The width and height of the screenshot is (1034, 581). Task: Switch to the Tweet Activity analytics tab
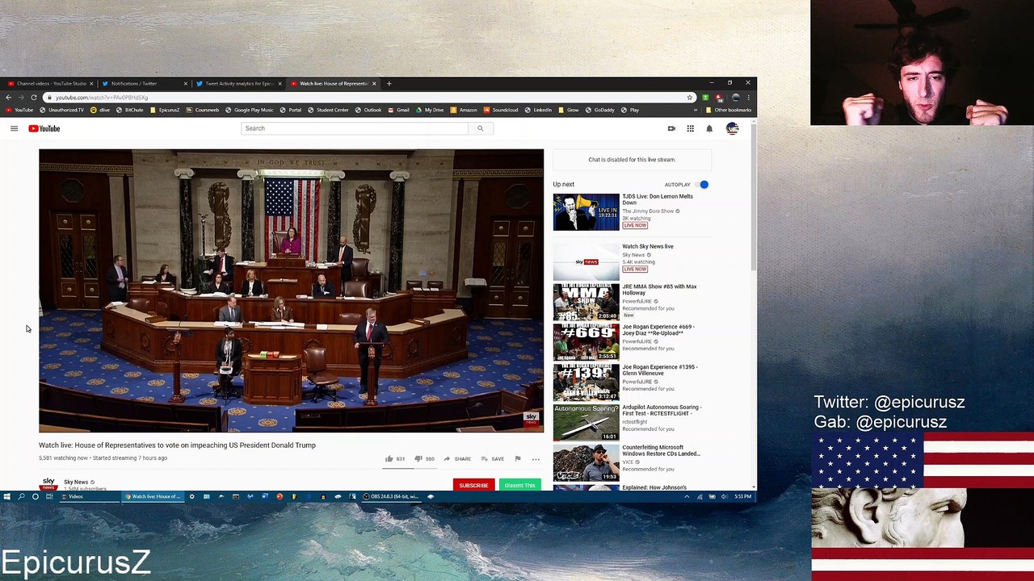(237, 83)
